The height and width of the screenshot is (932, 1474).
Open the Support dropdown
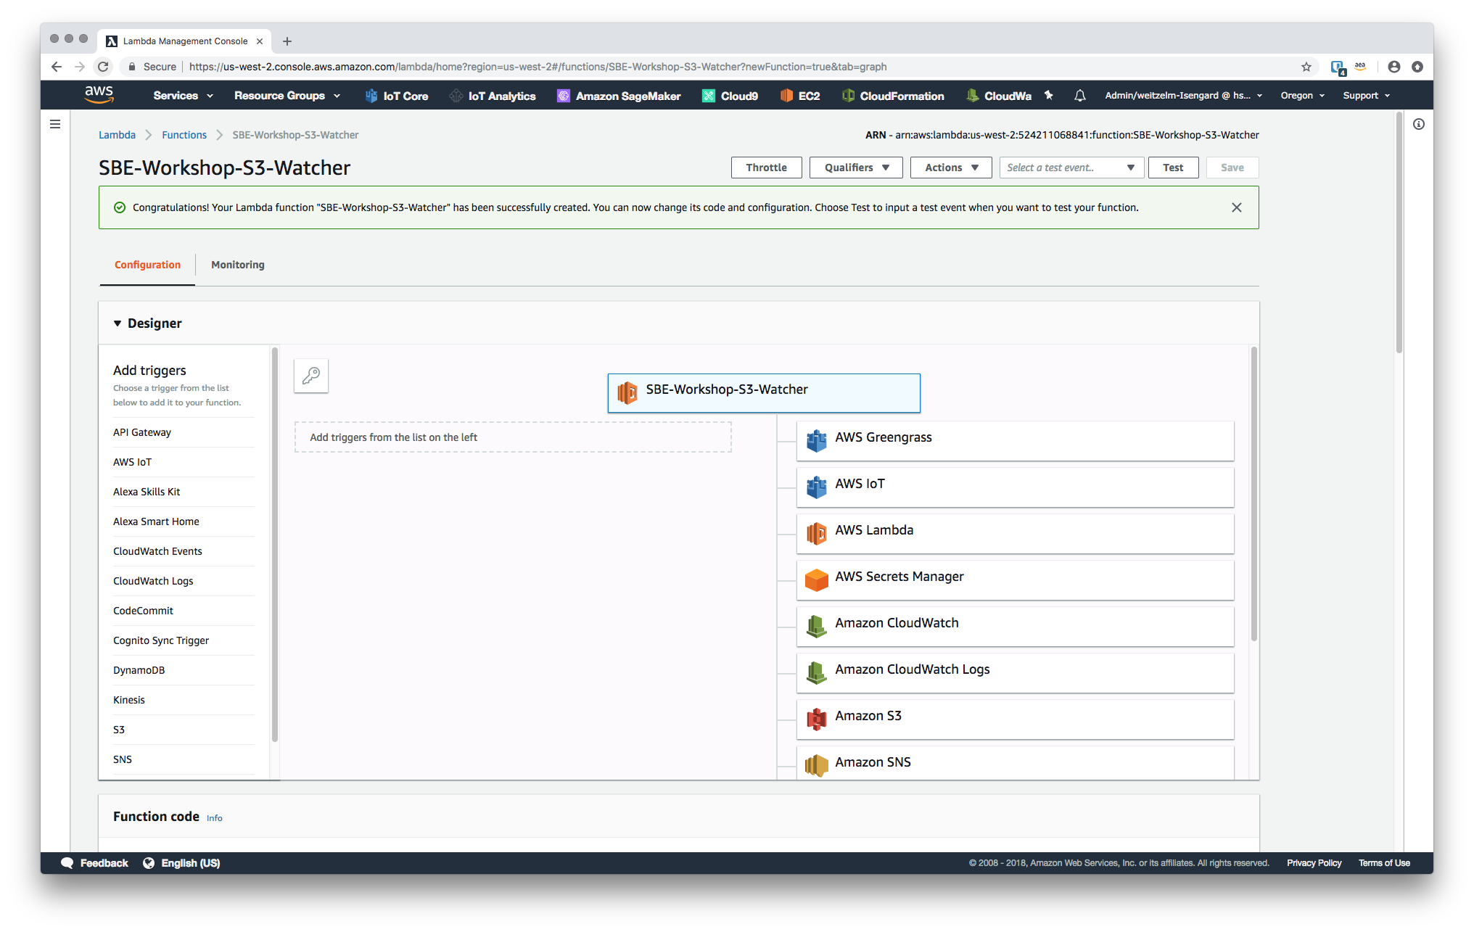[1366, 96]
